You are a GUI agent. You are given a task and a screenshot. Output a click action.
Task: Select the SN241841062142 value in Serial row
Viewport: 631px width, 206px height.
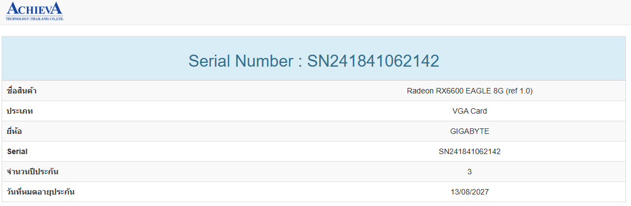469,151
